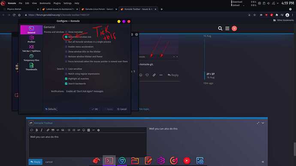Open a new browser tab with plus
This screenshot has width=296, height=166.
[162, 9]
